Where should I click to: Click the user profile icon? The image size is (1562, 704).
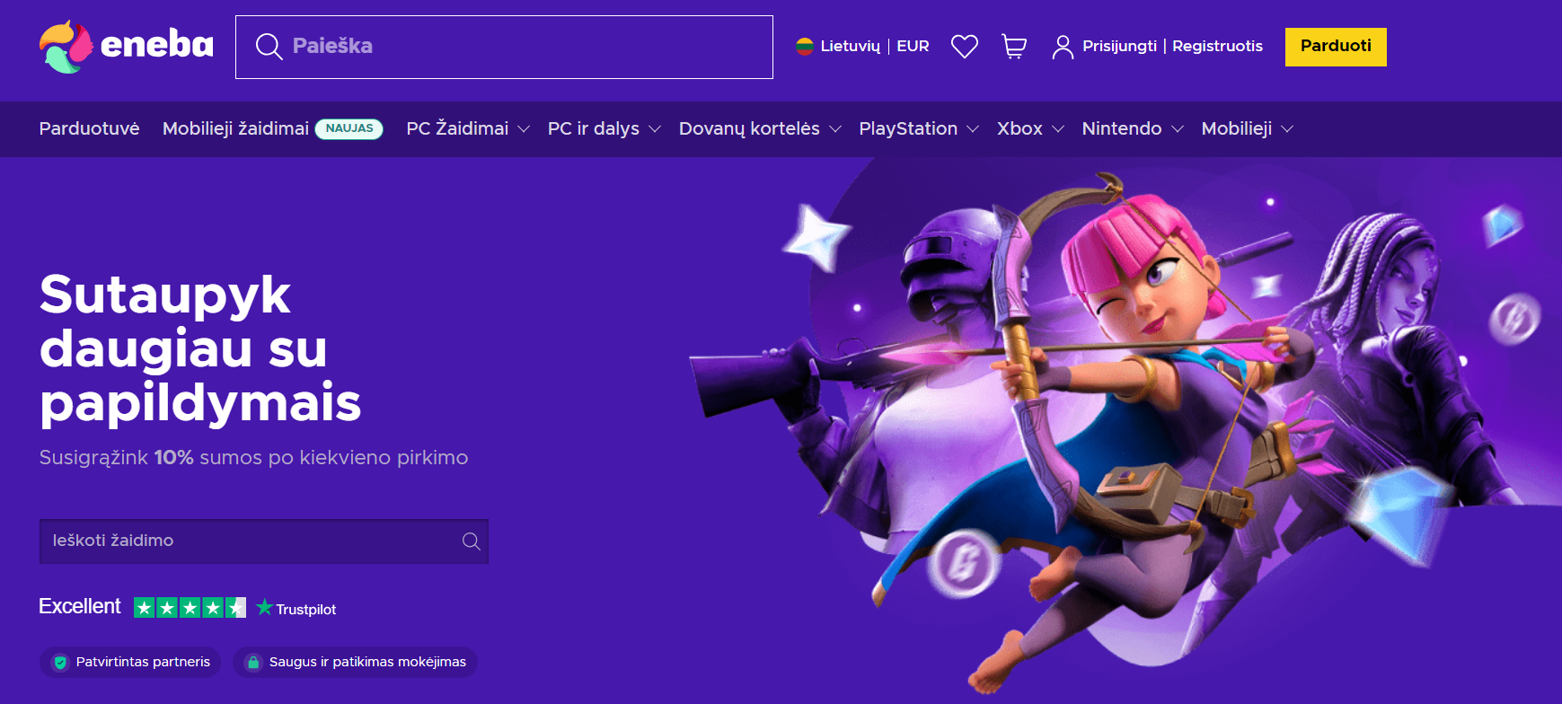tap(1063, 47)
